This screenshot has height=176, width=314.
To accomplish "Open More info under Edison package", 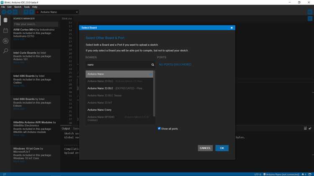I will click(19, 109).
